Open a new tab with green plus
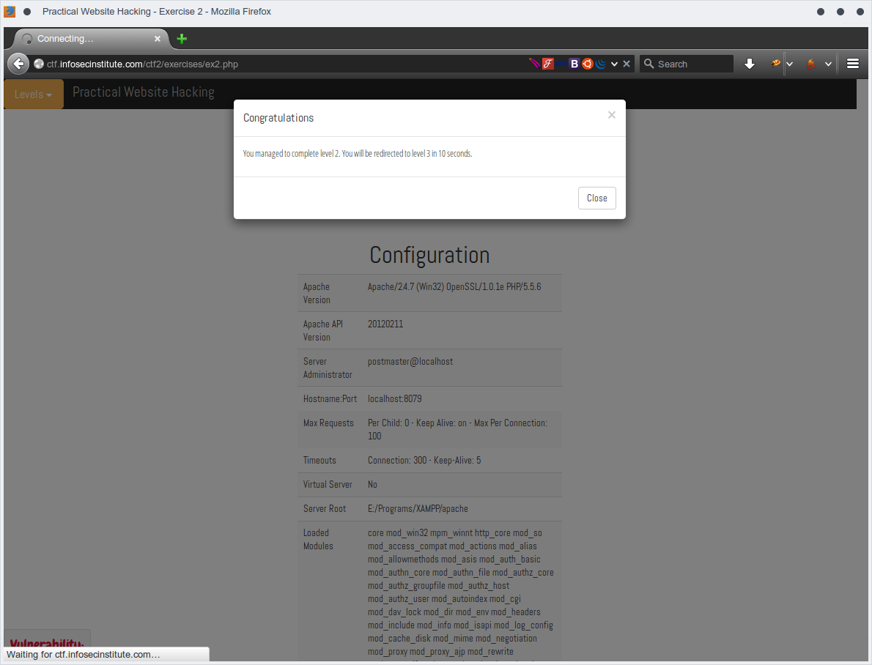Screen dimensions: 872x665 click(182, 39)
